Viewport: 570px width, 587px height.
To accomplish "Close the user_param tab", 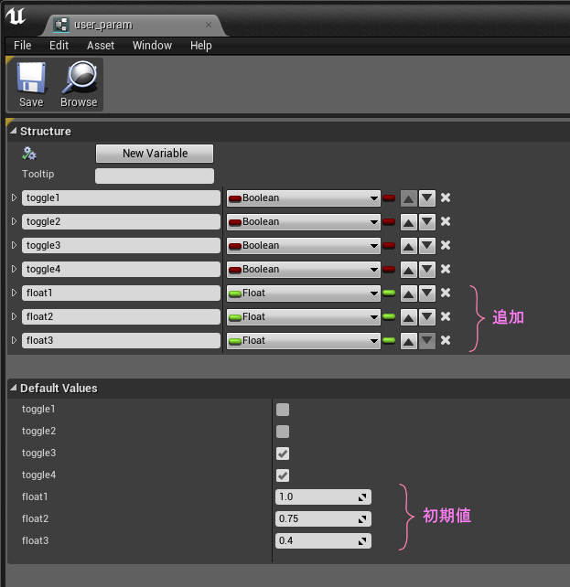I will (209, 25).
